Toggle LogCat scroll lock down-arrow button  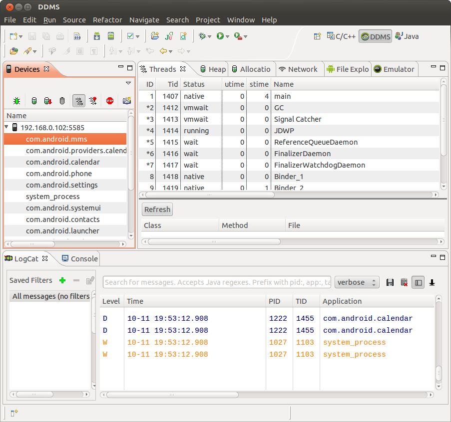[432, 283]
